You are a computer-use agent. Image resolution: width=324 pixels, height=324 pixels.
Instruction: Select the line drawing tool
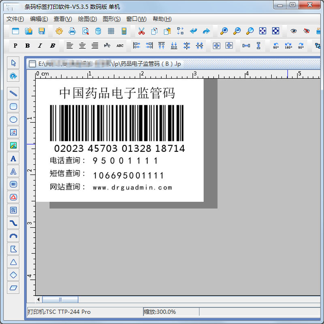13,94
